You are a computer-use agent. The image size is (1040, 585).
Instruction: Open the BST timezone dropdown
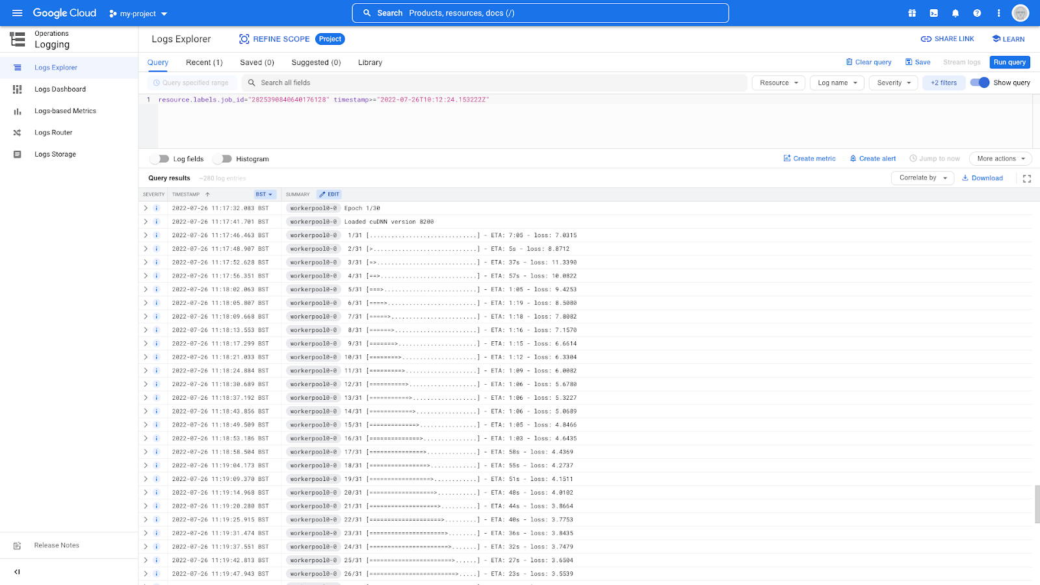[x=264, y=194]
